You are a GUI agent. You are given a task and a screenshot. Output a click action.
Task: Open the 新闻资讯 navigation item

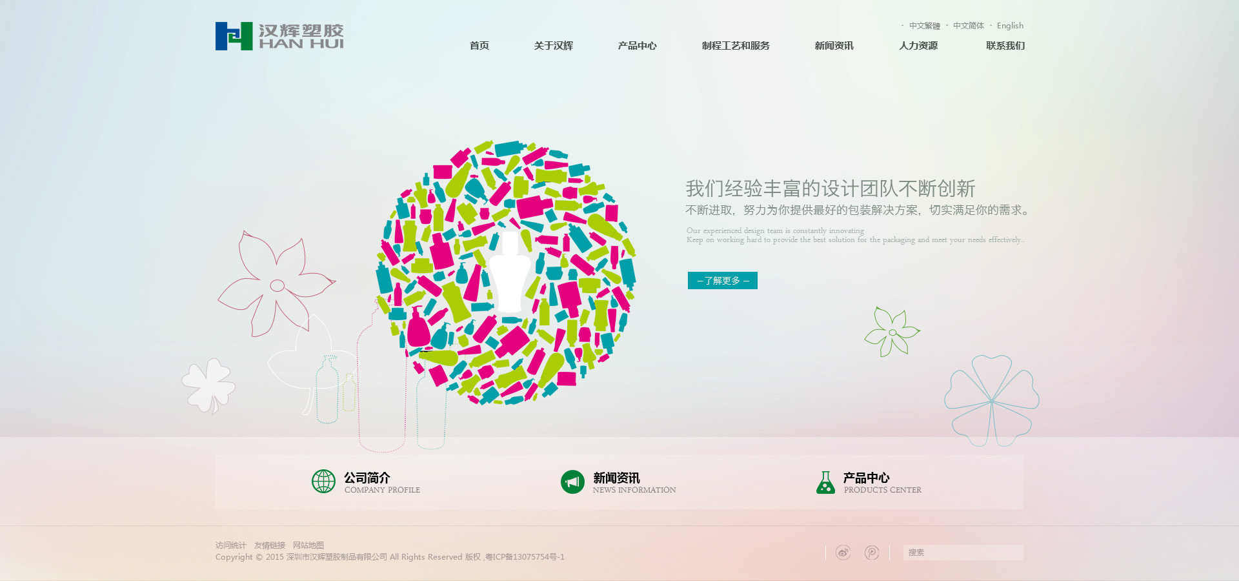pos(834,46)
